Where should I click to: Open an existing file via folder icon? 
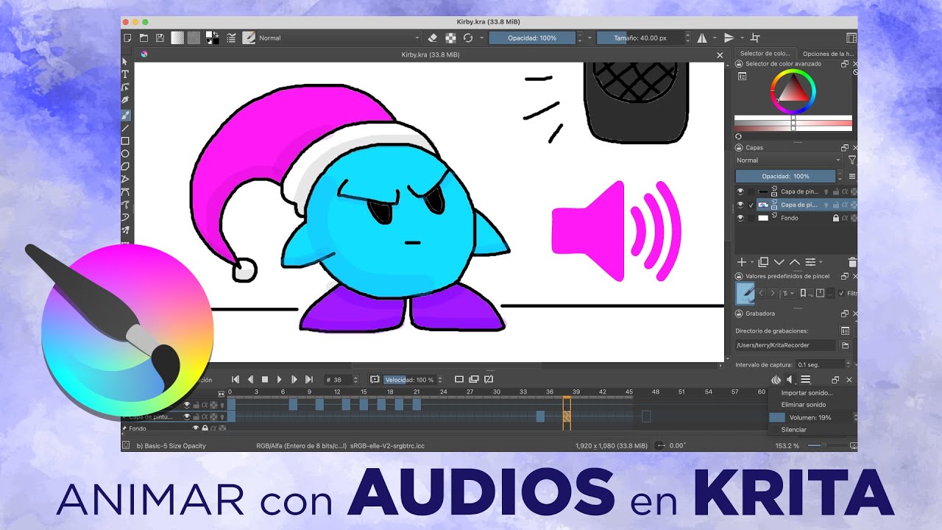pyautogui.click(x=144, y=38)
